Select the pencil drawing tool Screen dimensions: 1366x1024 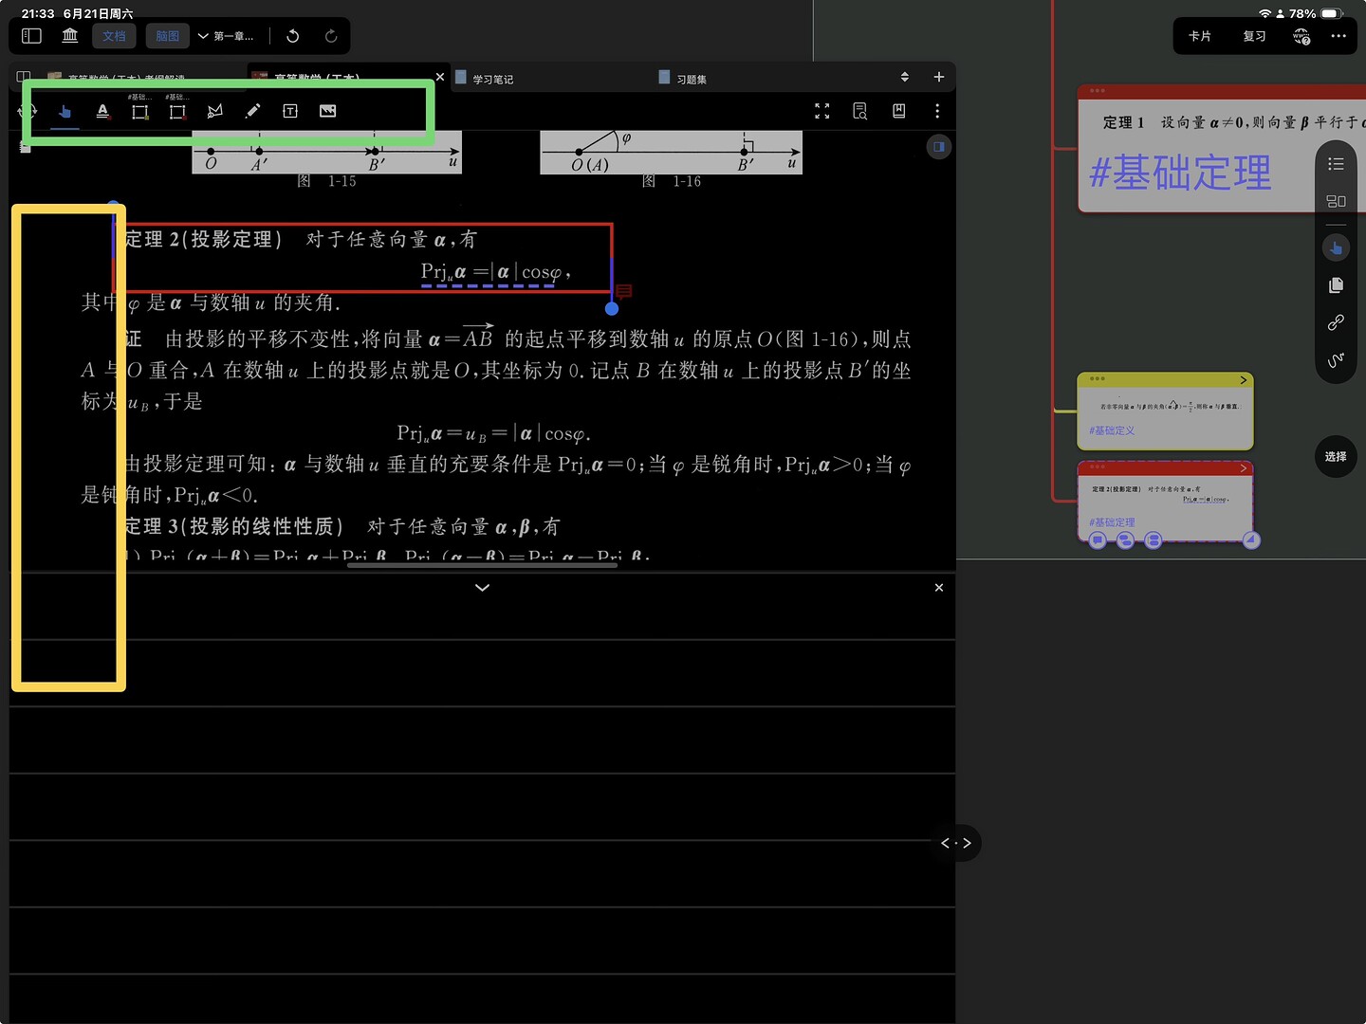[x=252, y=112]
